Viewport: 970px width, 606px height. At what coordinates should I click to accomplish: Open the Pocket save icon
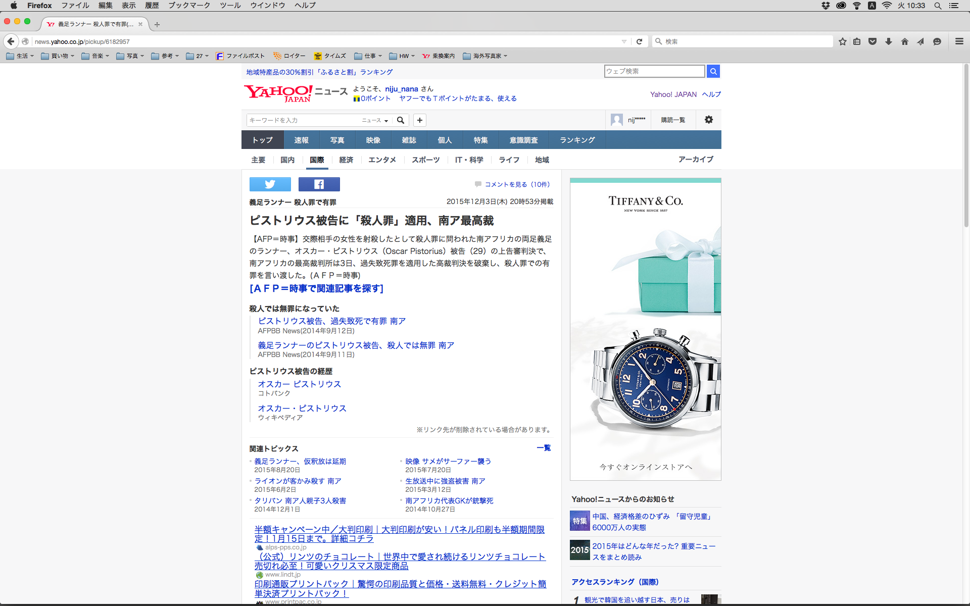(872, 41)
